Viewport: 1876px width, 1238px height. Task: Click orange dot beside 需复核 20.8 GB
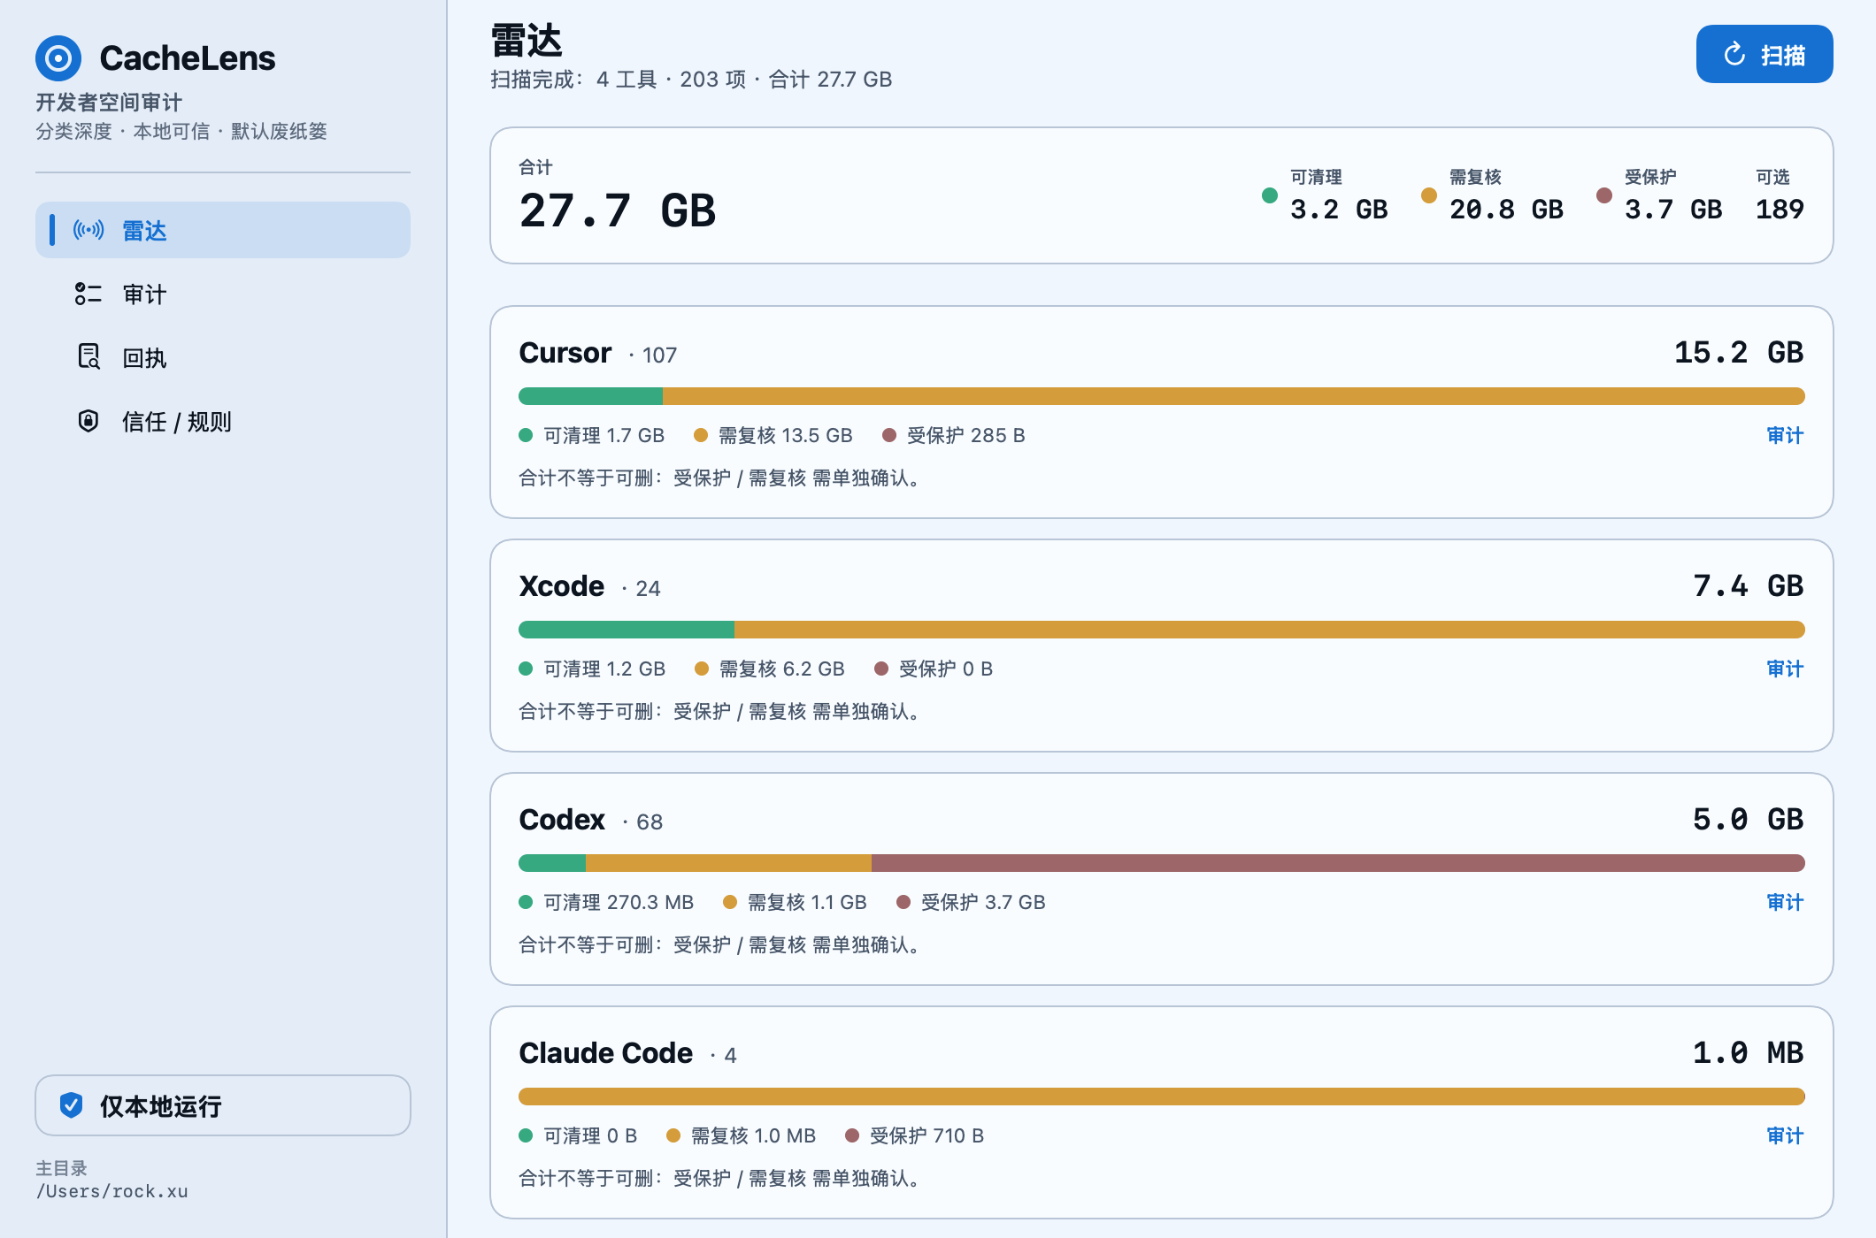coord(1429,195)
